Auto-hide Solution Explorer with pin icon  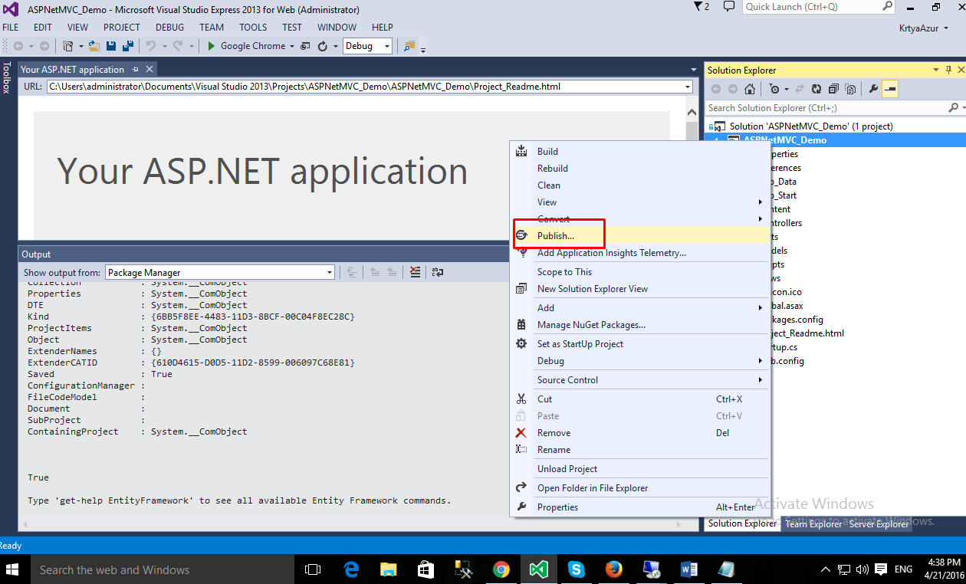pyautogui.click(x=948, y=70)
